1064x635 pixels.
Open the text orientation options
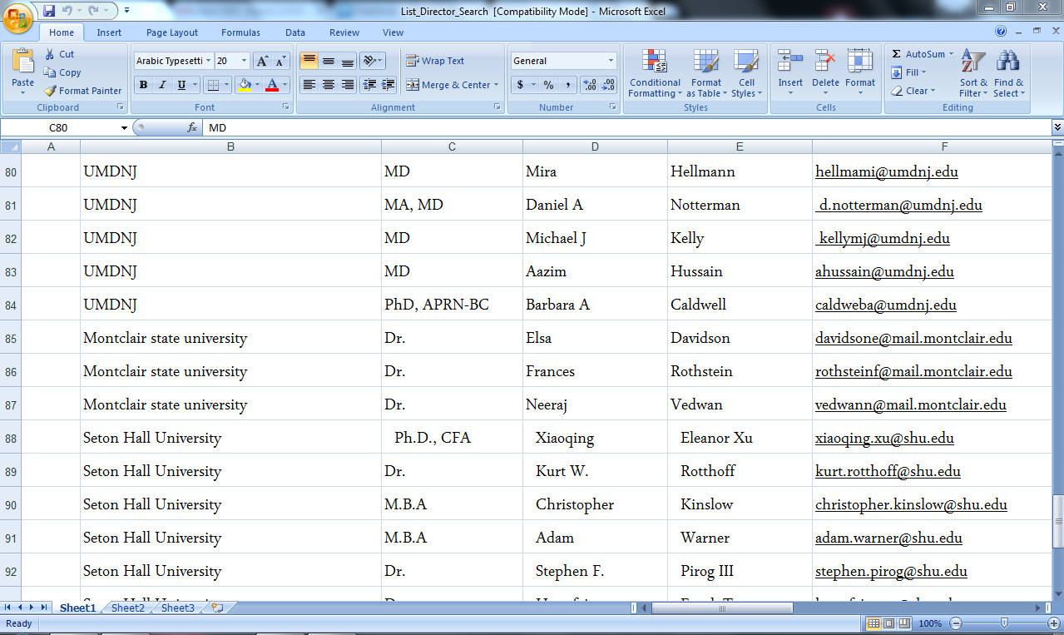(x=372, y=61)
